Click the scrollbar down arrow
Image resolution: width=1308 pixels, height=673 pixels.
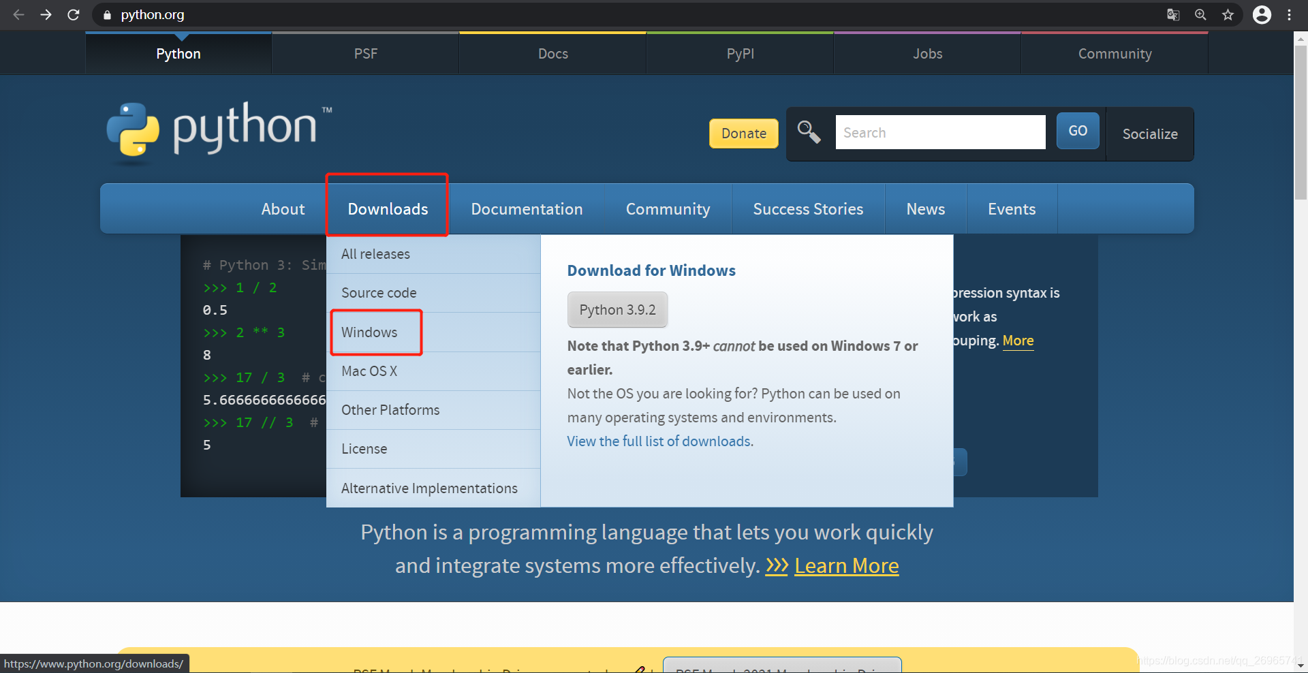(x=1301, y=666)
